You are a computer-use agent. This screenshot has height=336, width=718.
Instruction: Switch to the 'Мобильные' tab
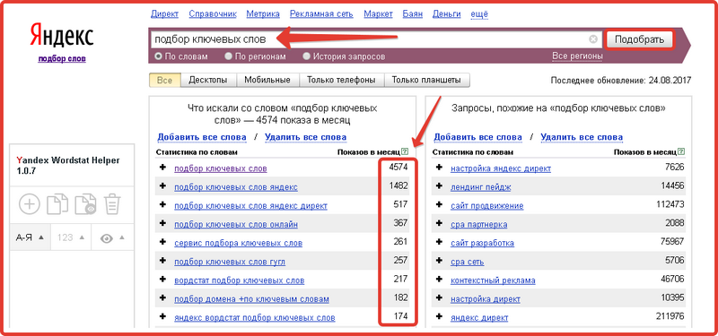[x=267, y=80]
